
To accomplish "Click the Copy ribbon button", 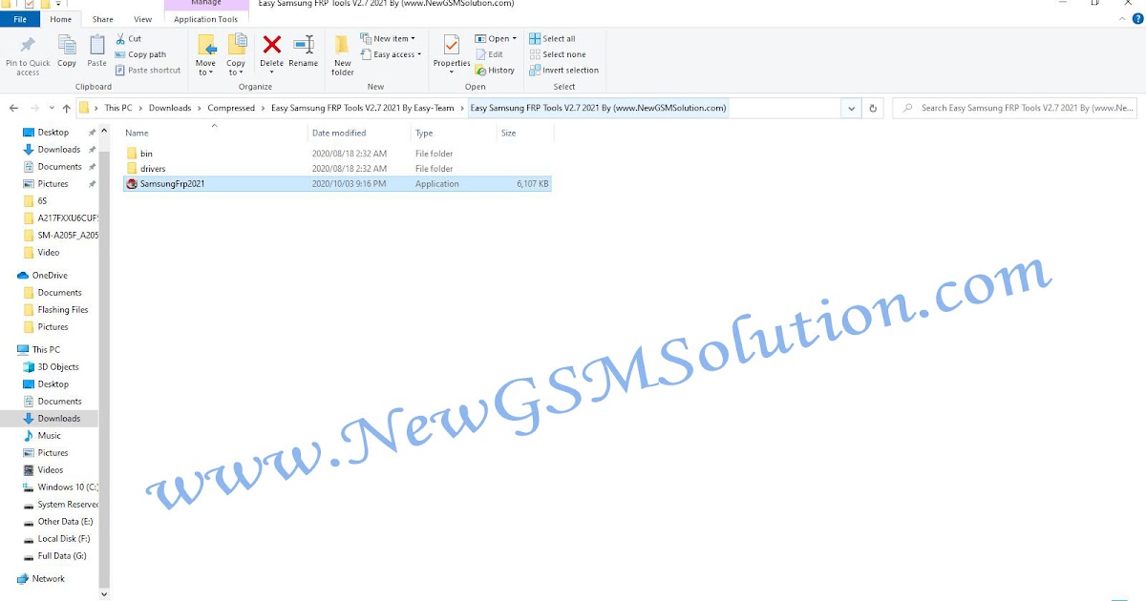I will click(x=67, y=52).
